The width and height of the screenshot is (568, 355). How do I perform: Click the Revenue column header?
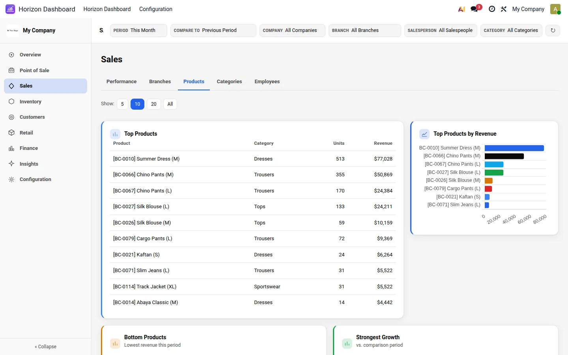[x=383, y=143]
